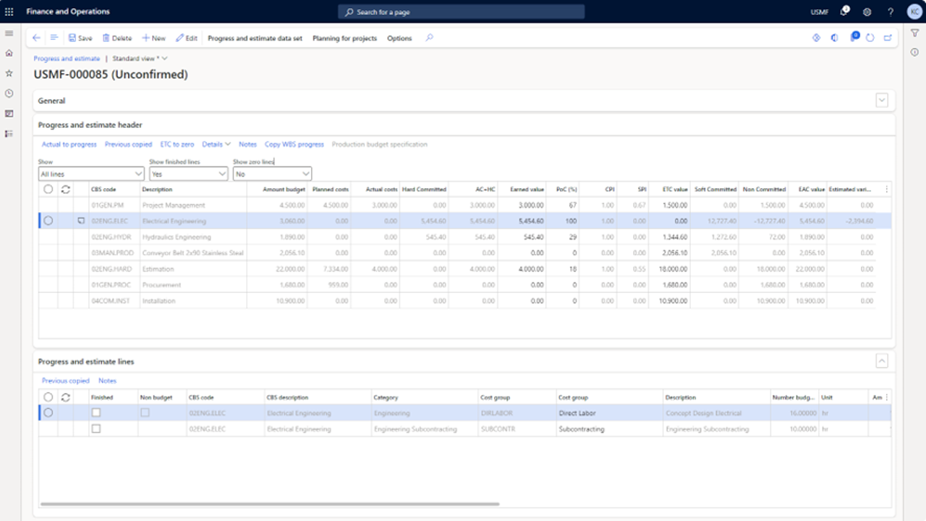Click Save in the action bar
This screenshot has width=926, height=521.
coord(80,38)
